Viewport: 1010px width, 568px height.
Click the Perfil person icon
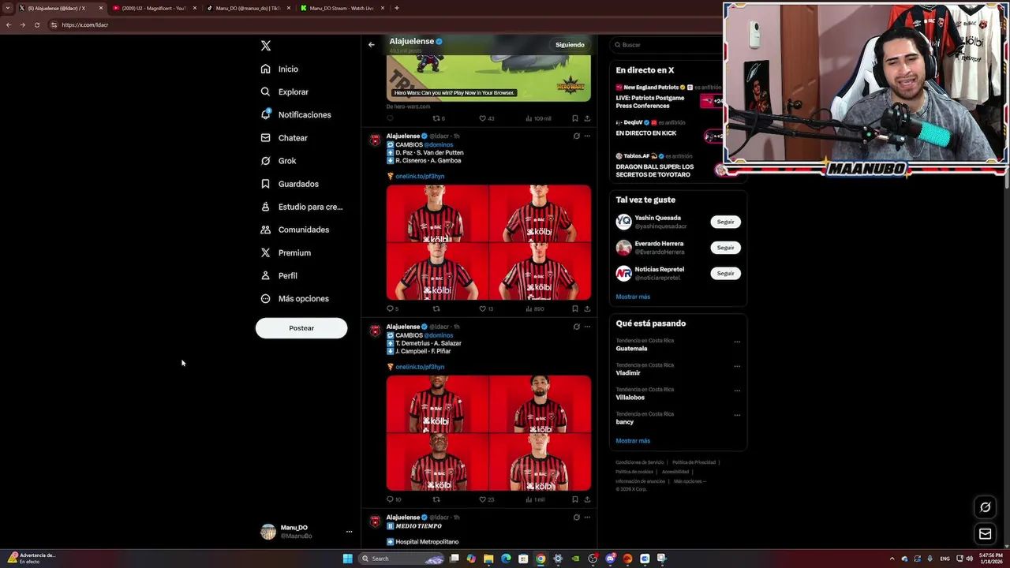pyautogui.click(x=266, y=275)
